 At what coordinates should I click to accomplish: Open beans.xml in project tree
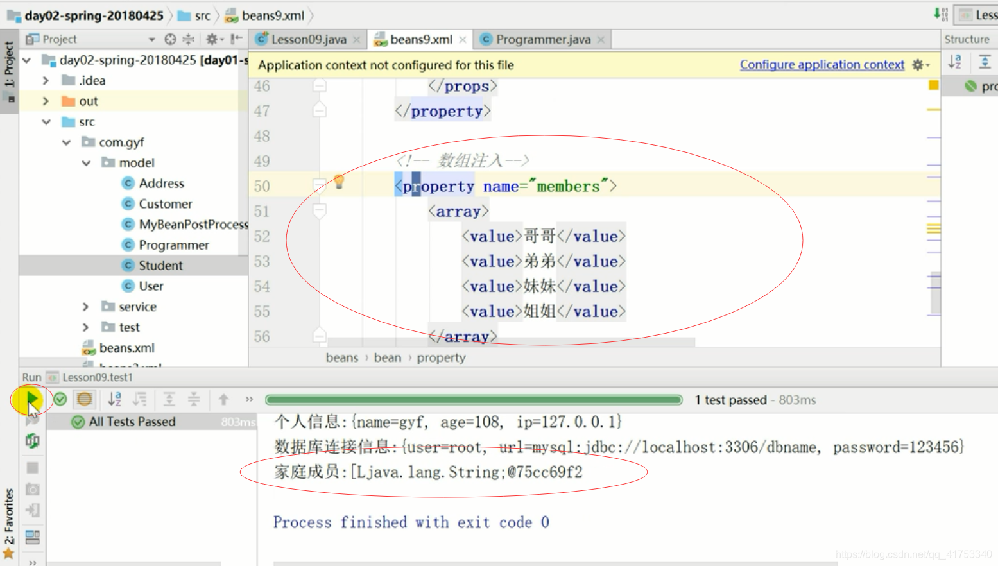click(126, 348)
